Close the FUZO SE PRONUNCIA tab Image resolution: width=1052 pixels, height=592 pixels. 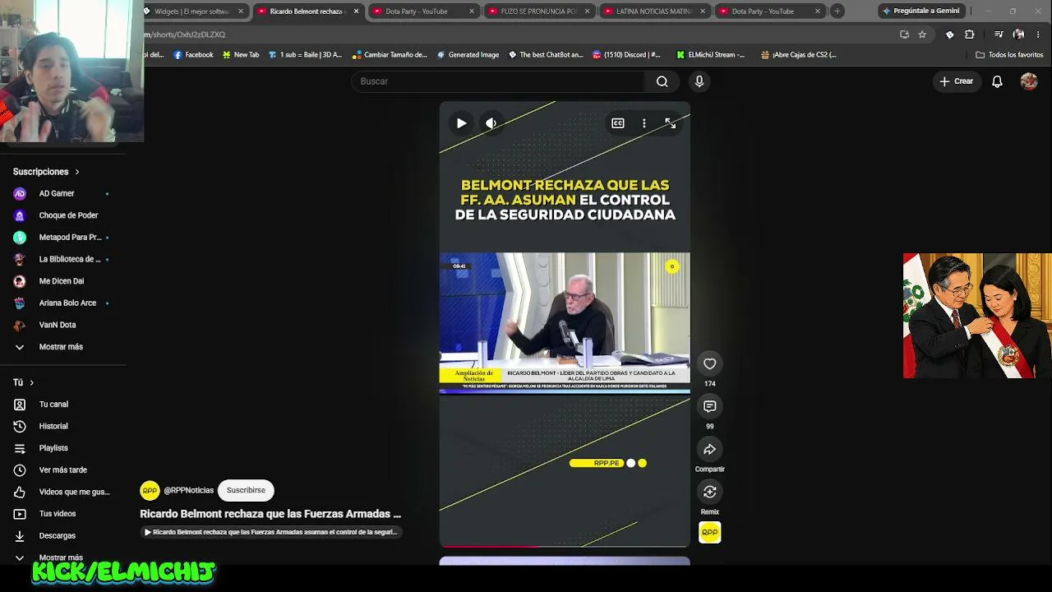point(586,12)
